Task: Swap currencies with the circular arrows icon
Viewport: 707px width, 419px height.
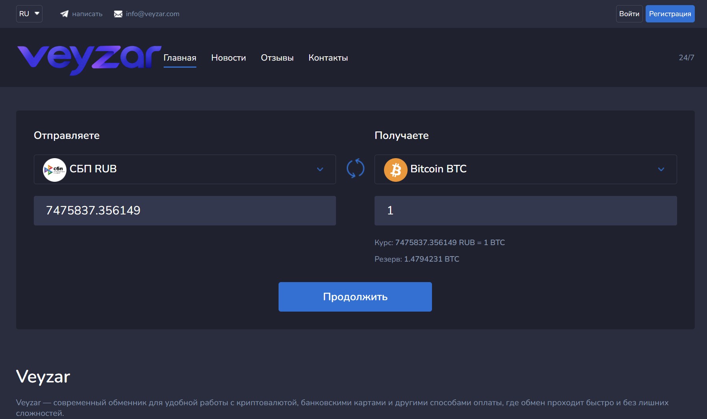Action: pos(355,168)
